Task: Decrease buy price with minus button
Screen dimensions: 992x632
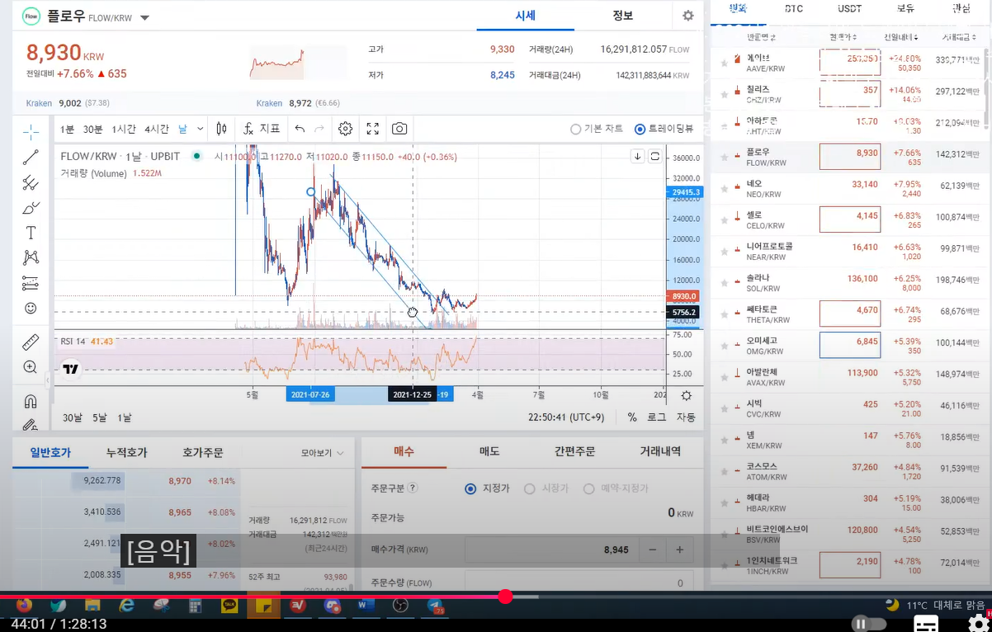Action: coord(652,549)
